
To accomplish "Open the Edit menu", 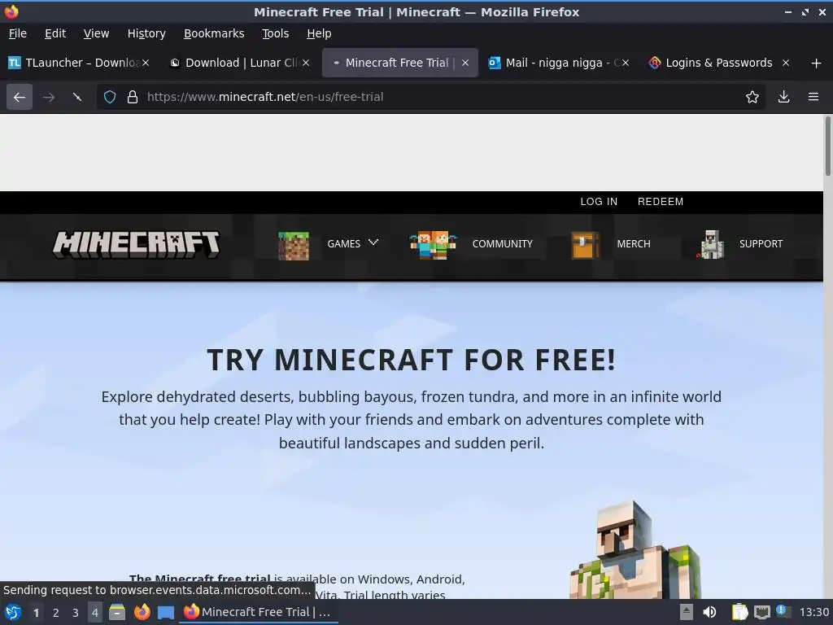I will point(55,33).
